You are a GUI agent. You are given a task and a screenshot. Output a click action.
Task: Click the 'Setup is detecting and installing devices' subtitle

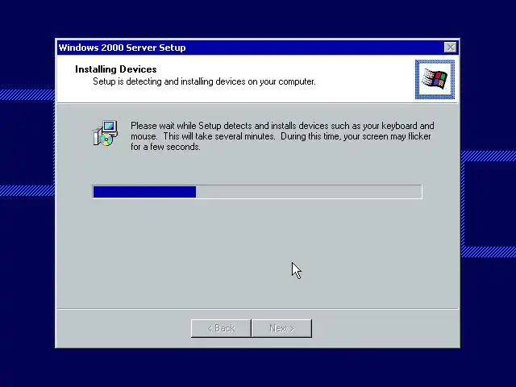(x=204, y=81)
